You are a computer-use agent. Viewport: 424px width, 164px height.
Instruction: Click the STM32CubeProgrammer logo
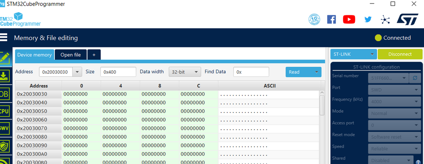coord(20,19)
